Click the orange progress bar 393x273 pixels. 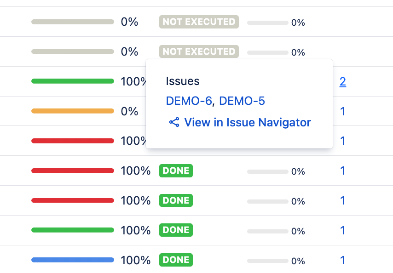click(x=73, y=111)
